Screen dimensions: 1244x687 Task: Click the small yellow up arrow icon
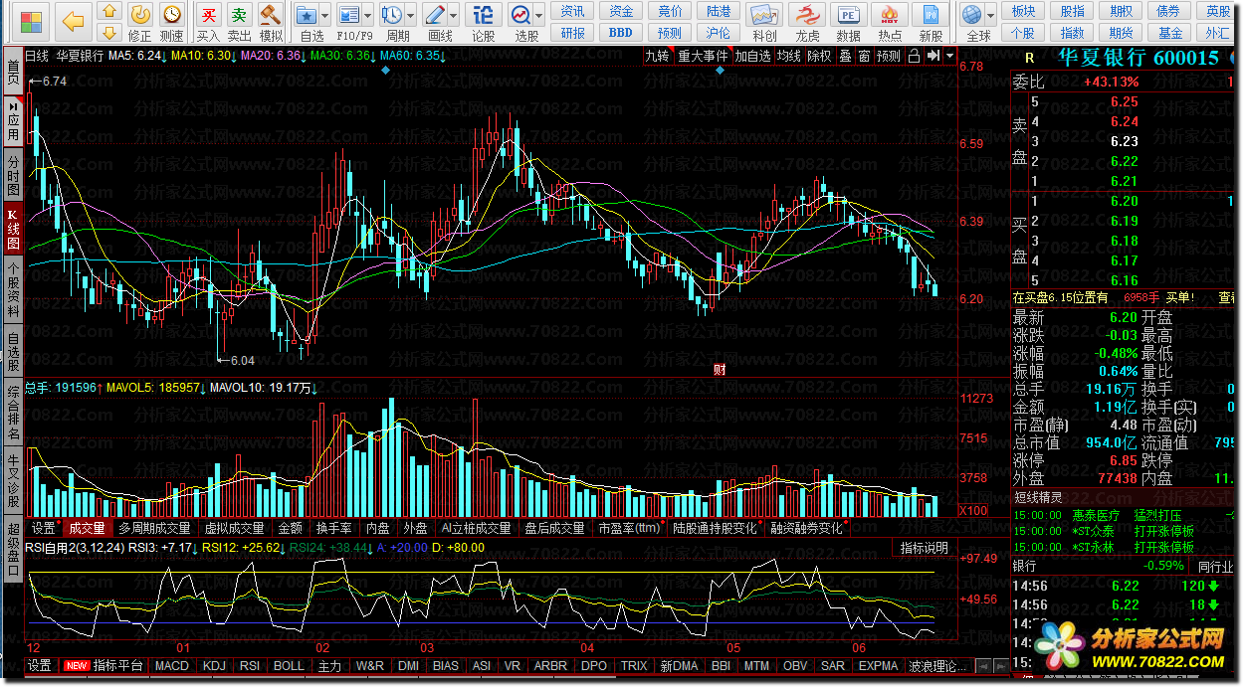[110, 10]
